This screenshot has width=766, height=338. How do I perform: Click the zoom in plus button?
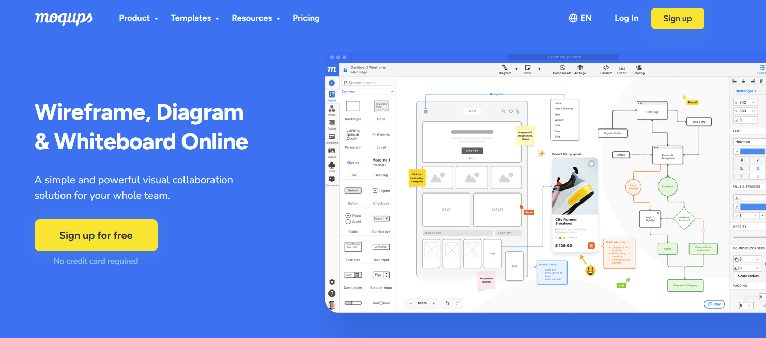pos(434,303)
